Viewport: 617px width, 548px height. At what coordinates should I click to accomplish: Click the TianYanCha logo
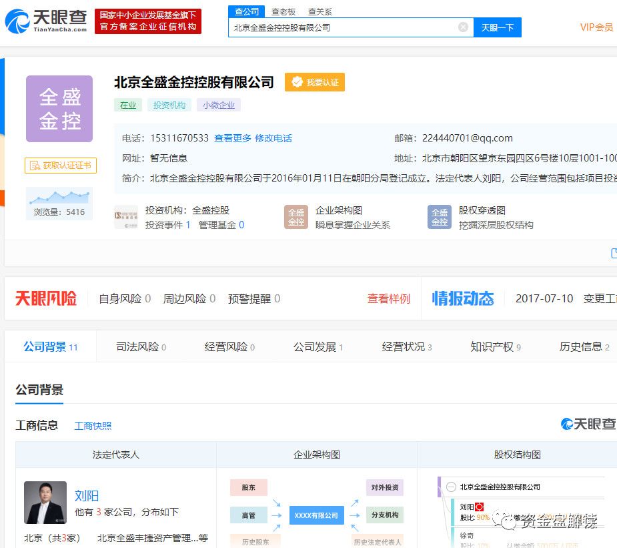(45, 21)
